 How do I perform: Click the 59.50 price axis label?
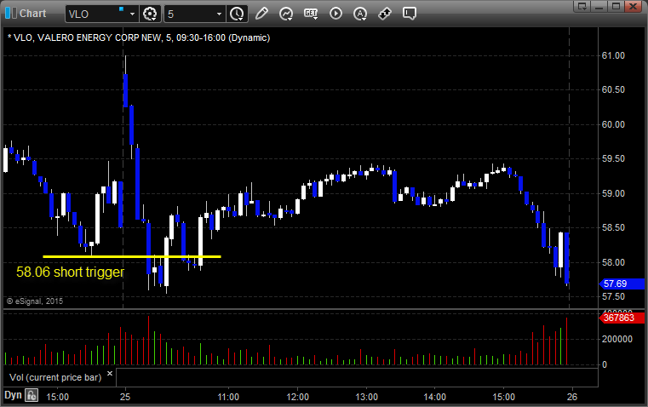(x=613, y=158)
